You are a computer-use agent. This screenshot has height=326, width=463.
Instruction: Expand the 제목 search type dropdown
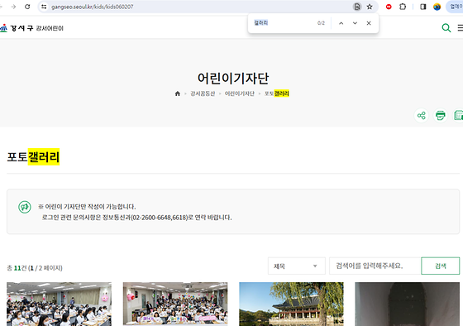[297, 266]
